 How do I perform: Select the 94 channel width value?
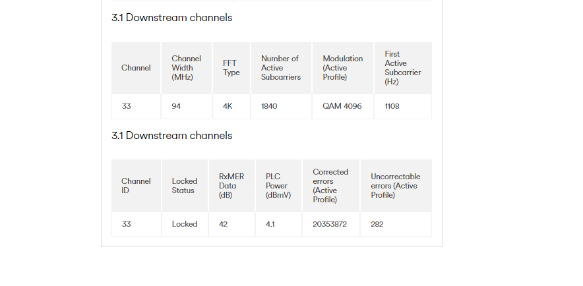pos(176,106)
